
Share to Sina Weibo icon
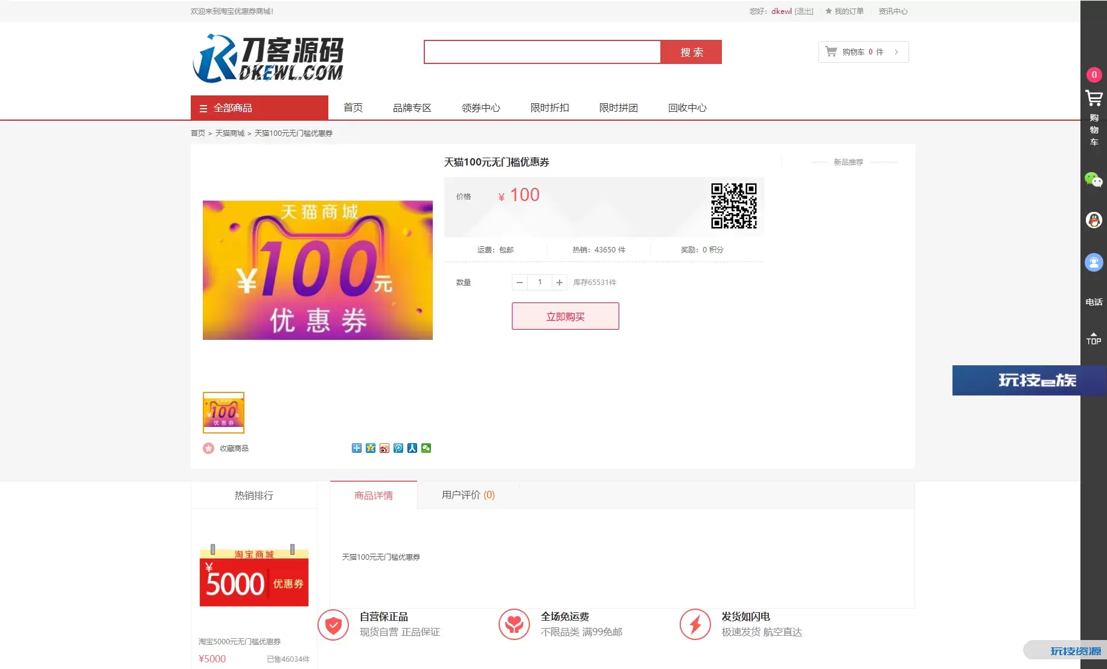(384, 448)
